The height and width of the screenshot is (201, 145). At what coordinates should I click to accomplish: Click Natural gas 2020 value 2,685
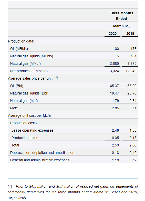(x=114, y=64)
